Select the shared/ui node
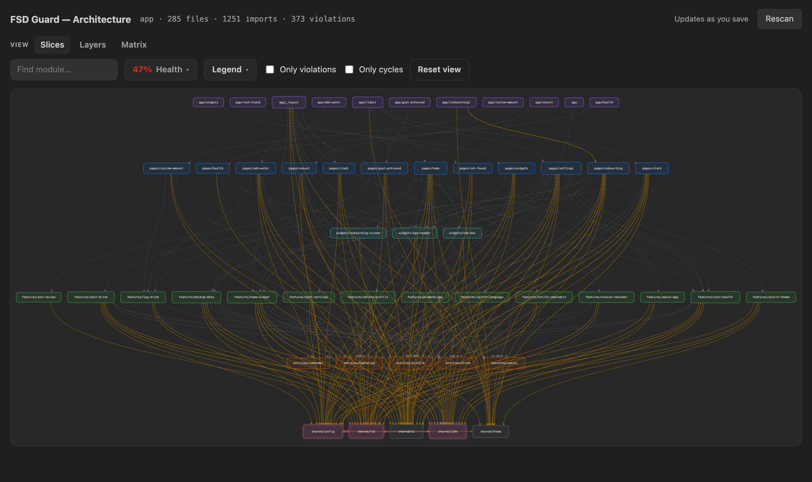 (407, 432)
